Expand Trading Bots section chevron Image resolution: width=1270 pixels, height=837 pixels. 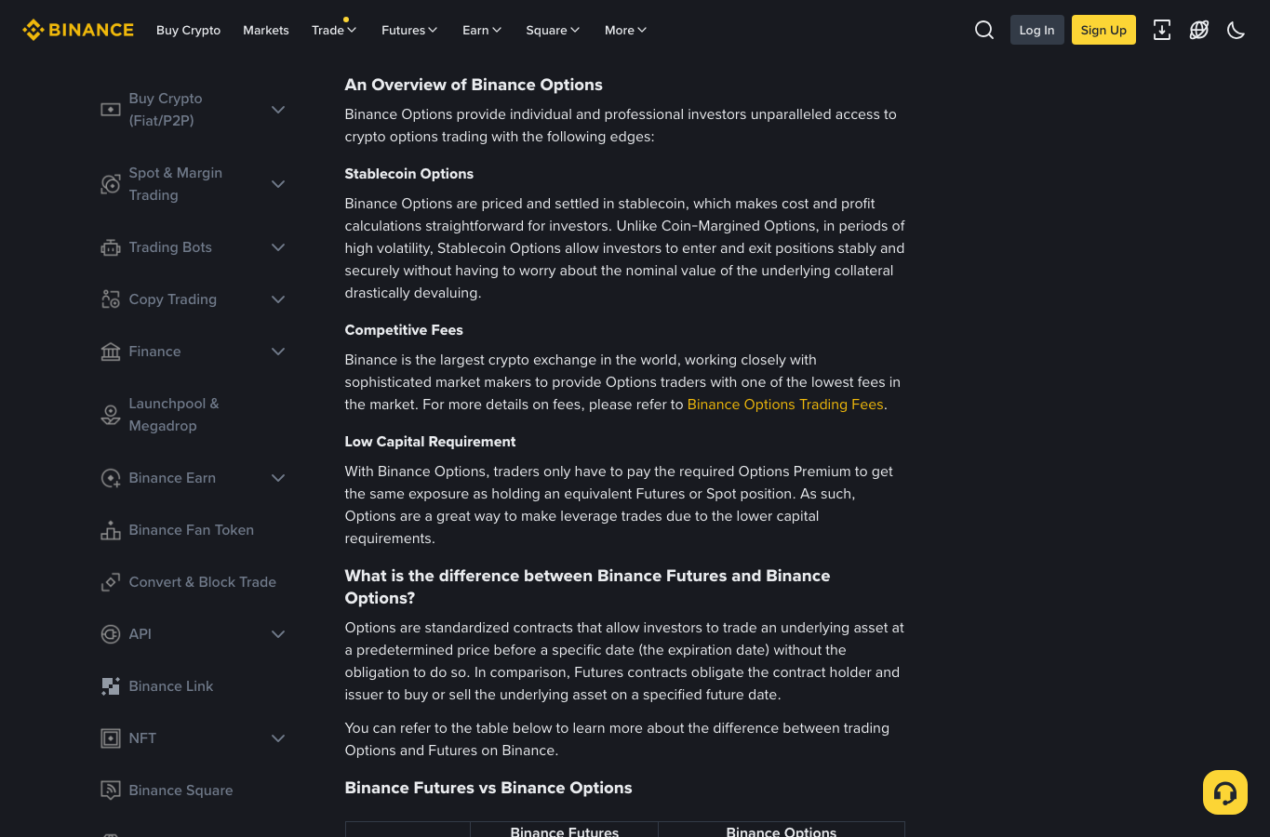pos(278,247)
